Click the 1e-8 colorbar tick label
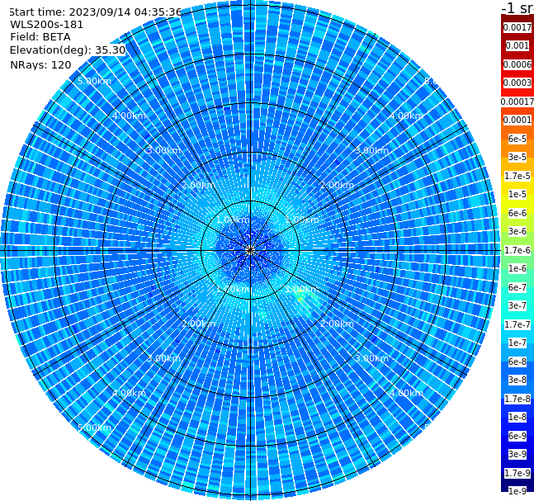Screen dimensions: 534x501 pyautogui.click(x=517, y=417)
